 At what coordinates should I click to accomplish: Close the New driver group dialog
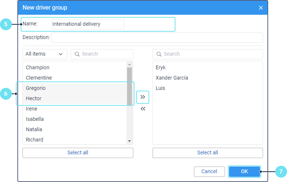[x=261, y=8]
